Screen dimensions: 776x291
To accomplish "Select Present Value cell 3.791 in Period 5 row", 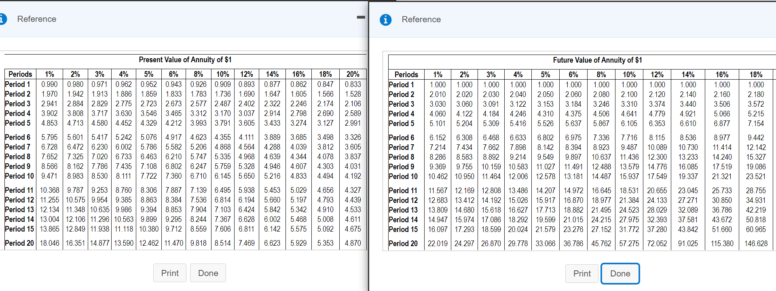I will coord(223,123).
